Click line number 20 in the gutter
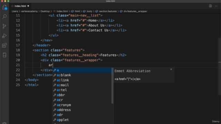This screenshot has width=221, height=124. click(x=18, y=60)
